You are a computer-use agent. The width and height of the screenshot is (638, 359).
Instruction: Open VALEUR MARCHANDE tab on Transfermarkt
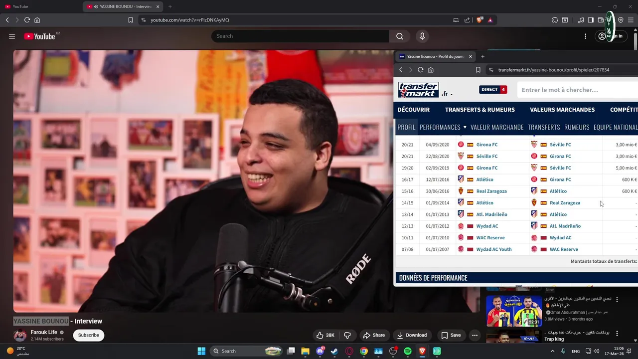(x=497, y=127)
